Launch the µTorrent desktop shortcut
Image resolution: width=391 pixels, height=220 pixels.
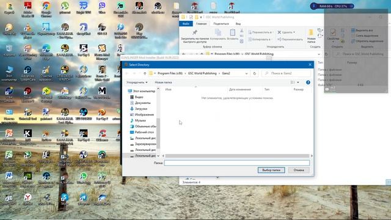[65, 7]
